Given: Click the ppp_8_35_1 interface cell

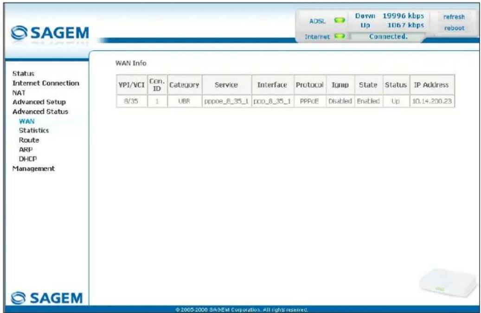Looking at the screenshot, I should point(272,101).
